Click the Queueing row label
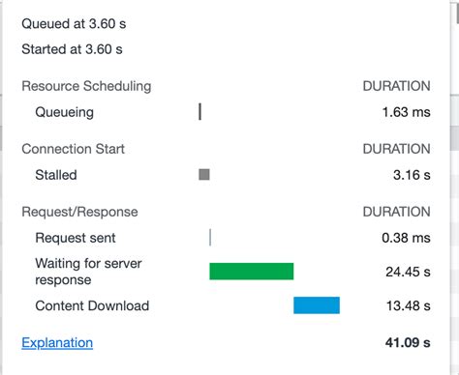Viewport: 459px width, 375px height. tap(65, 112)
